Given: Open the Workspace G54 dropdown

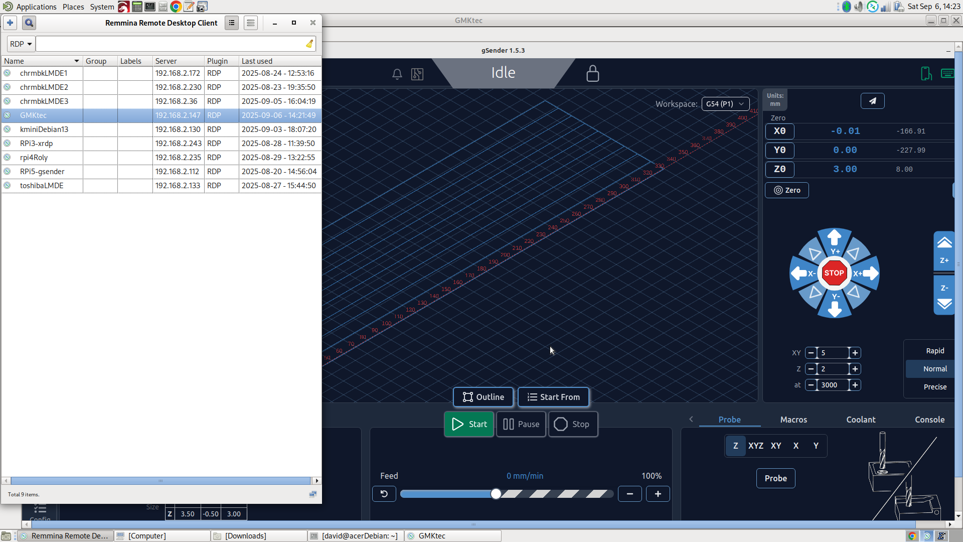Looking at the screenshot, I should coord(725,104).
